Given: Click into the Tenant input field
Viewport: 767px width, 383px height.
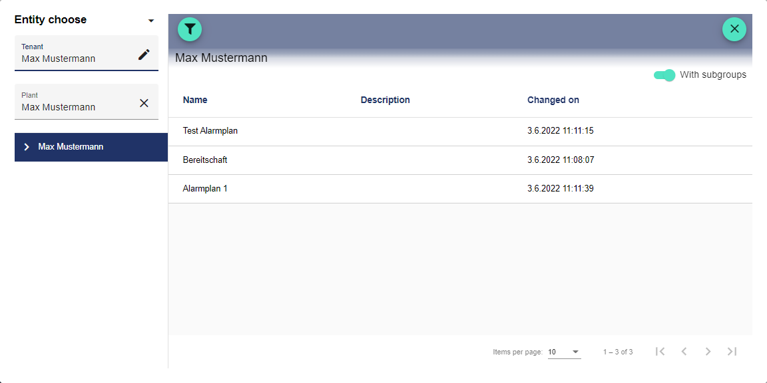Looking at the screenshot, I should (x=73, y=59).
